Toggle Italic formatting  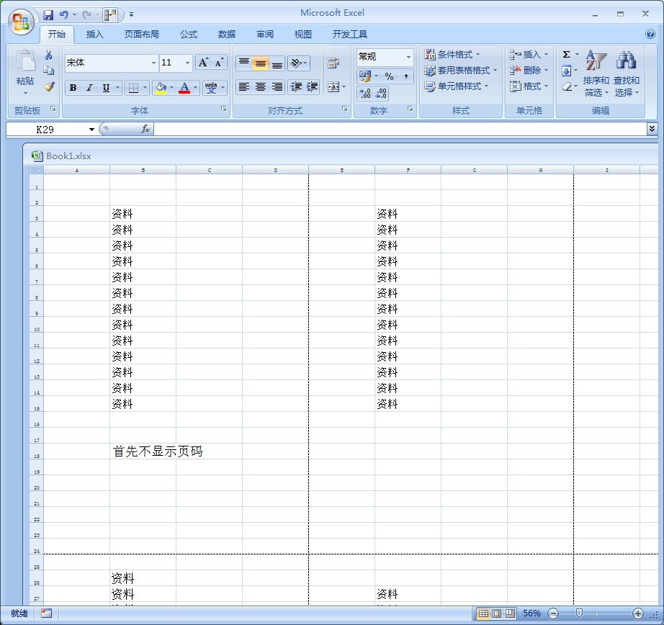pyautogui.click(x=89, y=88)
